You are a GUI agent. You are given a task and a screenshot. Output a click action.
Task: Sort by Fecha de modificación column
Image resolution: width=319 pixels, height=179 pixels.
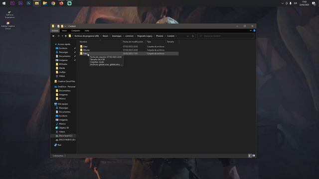coord(134,42)
